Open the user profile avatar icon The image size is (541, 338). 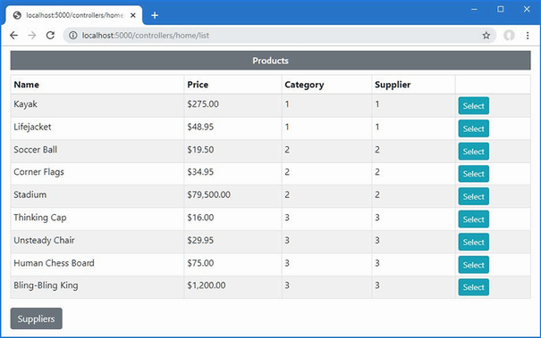[x=509, y=36]
